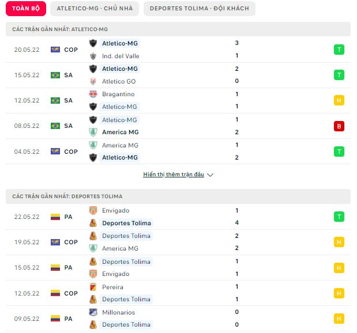Open Deportes Tolima team link in 22.05.22 match
This screenshot has width=357, height=333.
tap(126, 223)
